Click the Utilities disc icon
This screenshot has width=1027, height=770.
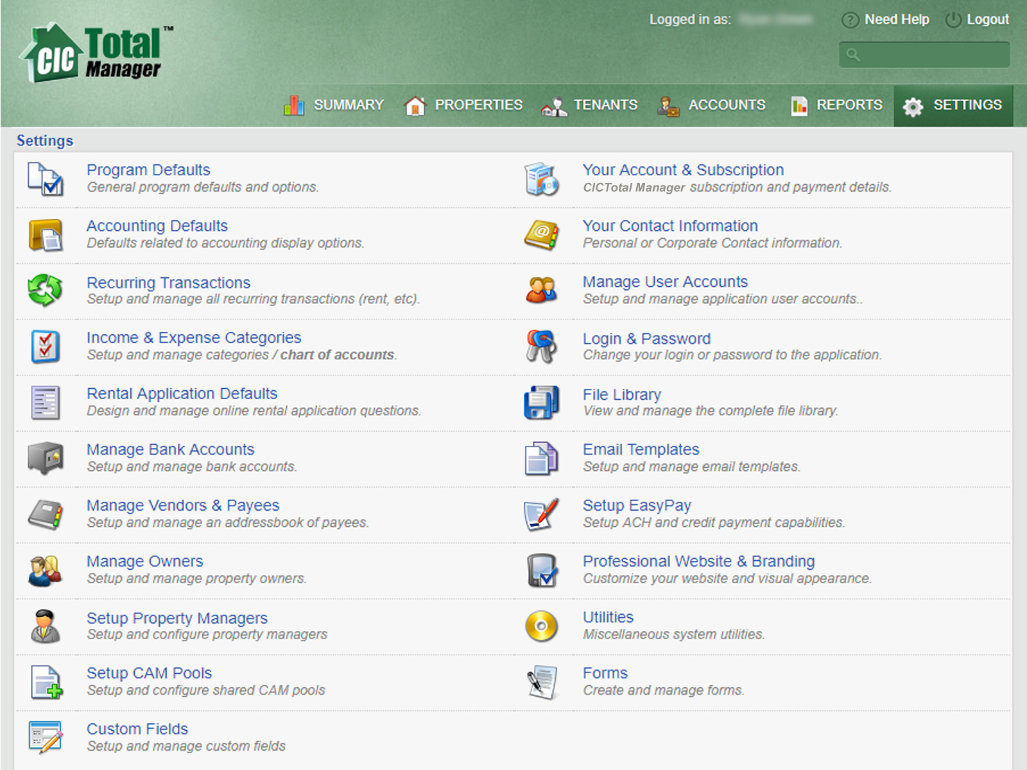[541, 626]
